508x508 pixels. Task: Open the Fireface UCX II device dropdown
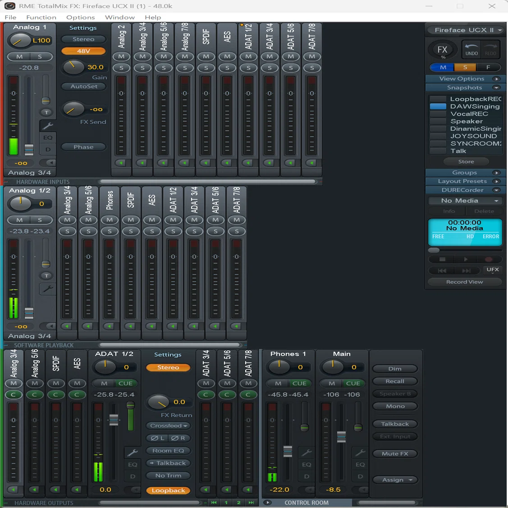(465, 30)
